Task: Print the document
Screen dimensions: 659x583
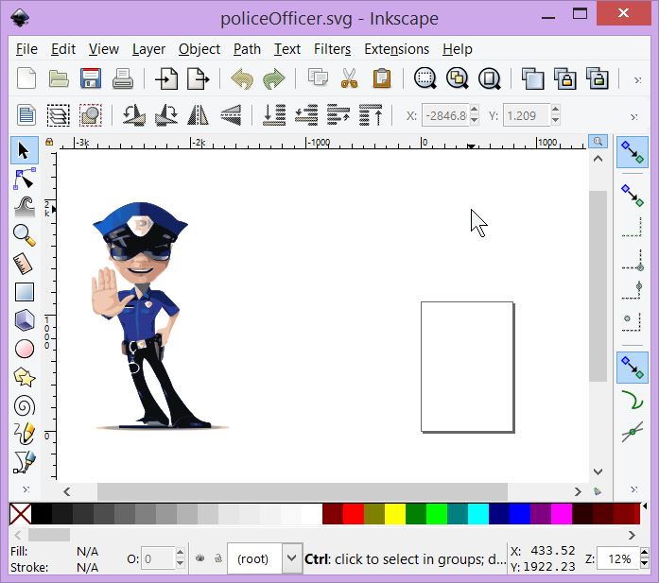Action: point(123,78)
